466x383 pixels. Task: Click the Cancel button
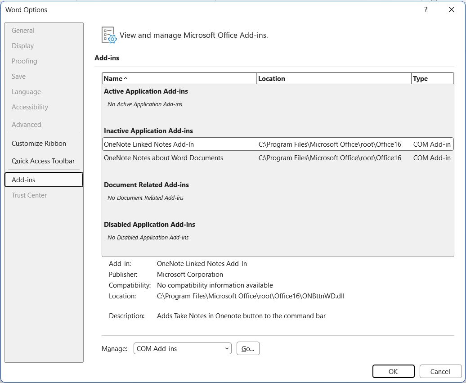point(440,371)
